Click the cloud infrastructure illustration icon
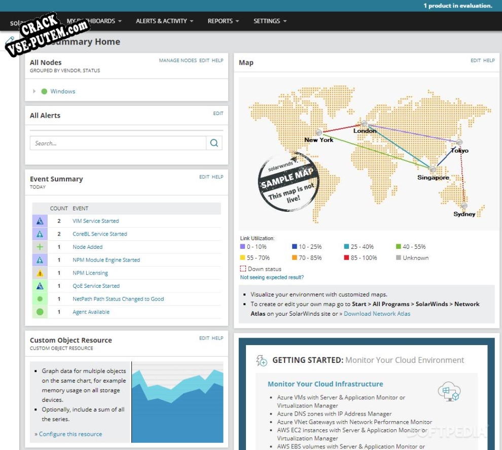This screenshot has width=502, height=450. click(449, 391)
